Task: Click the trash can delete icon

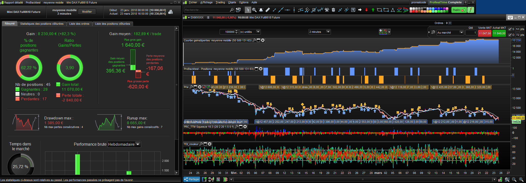Action: click(333, 10)
